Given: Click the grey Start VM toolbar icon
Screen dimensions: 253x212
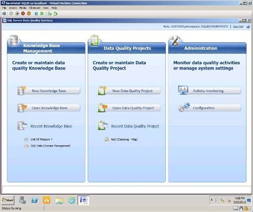Looking at the screenshot, I should pyautogui.click(x=11, y=13).
